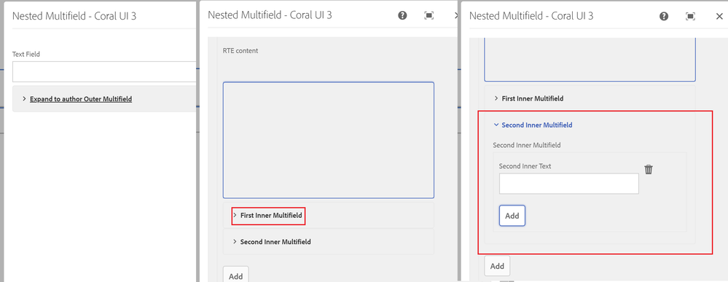Click the "Text Field" label in left dialog
Screen dimensions: 728x282
click(x=26, y=54)
